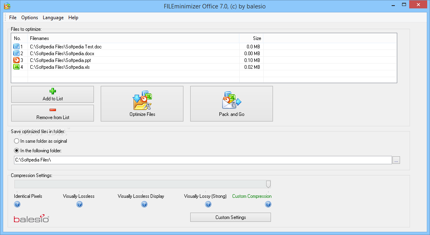Sort by the Size column header
Viewport: 430px width, 235px height.
coord(251,38)
